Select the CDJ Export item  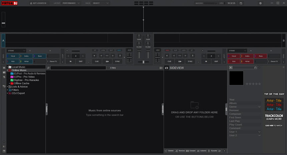coord(17,93)
